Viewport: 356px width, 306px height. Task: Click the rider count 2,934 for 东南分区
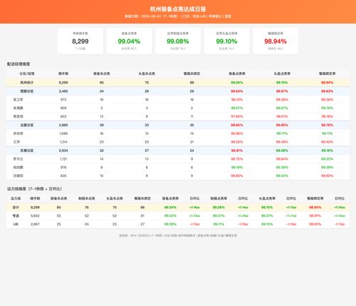tap(63, 151)
